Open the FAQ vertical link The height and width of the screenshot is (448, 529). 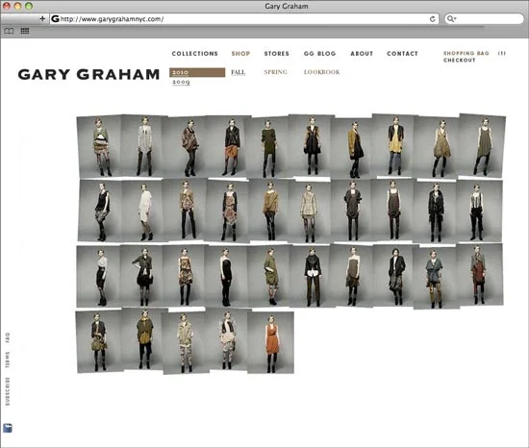point(8,337)
